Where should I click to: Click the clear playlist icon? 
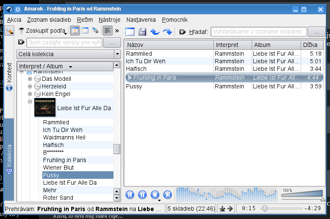(130, 32)
